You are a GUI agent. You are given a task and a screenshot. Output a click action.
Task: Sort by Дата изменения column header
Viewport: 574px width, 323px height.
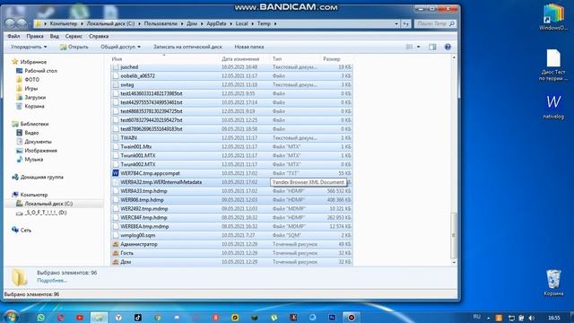[x=240, y=59]
